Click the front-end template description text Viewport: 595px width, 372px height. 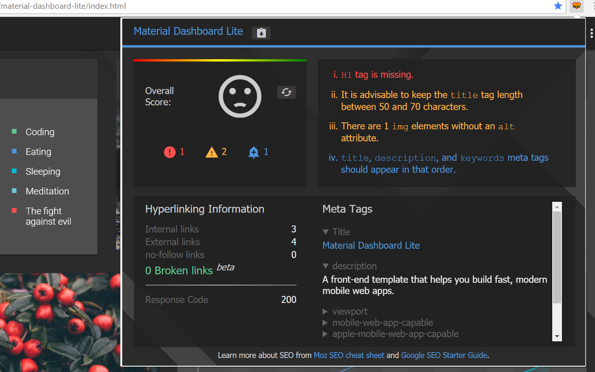point(435,286)
